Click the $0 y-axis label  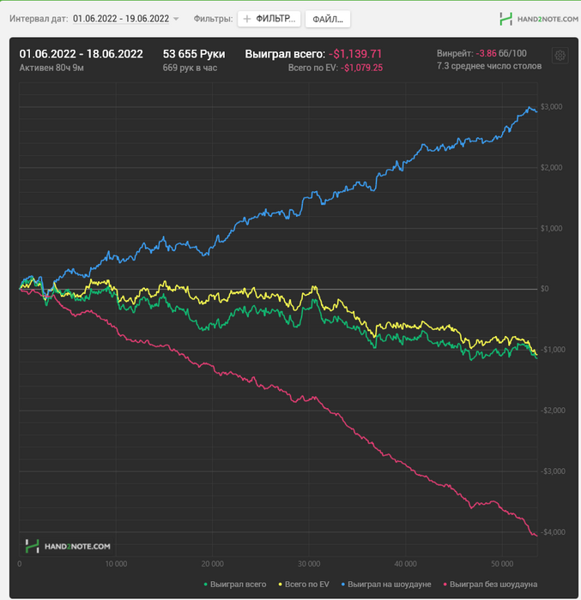[545, 289]
